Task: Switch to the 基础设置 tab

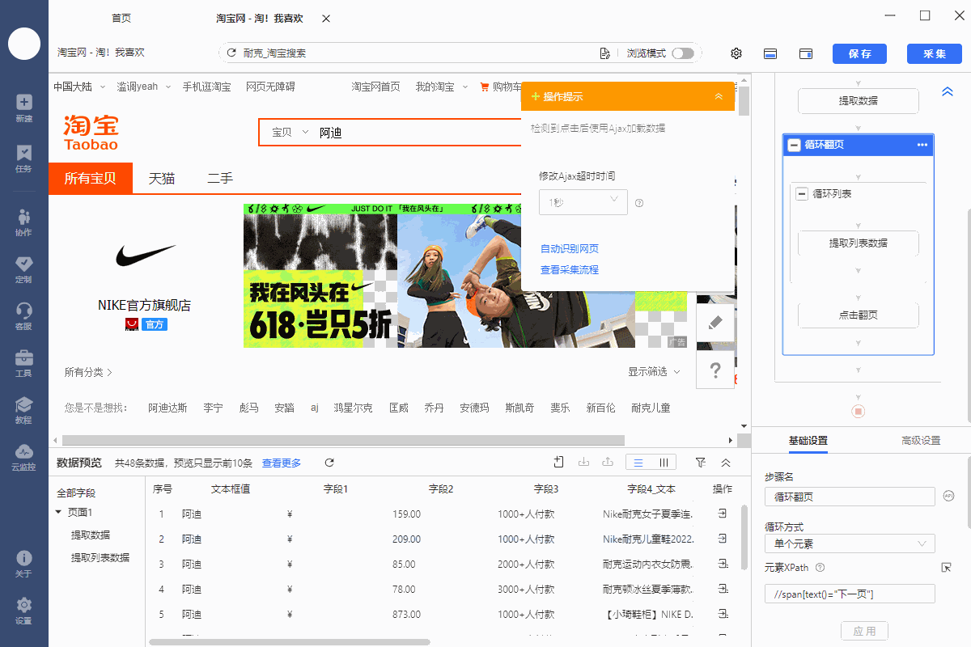Action: pyautogui.click(x=808, y=441)
